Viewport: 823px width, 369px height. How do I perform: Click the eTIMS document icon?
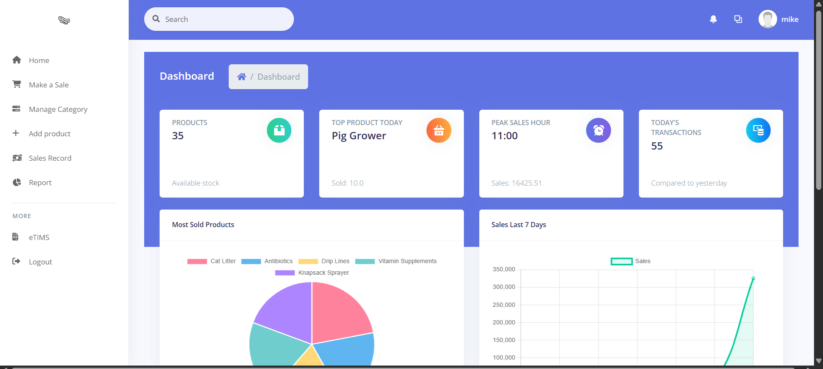pyautogui.click(x=15, y=237)
